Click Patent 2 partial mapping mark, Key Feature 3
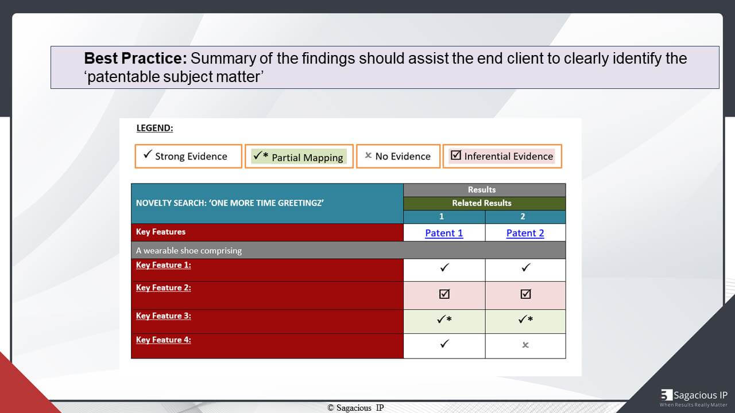Image resolution: width=735 pixels, height=413 pixels. [525, 320]
